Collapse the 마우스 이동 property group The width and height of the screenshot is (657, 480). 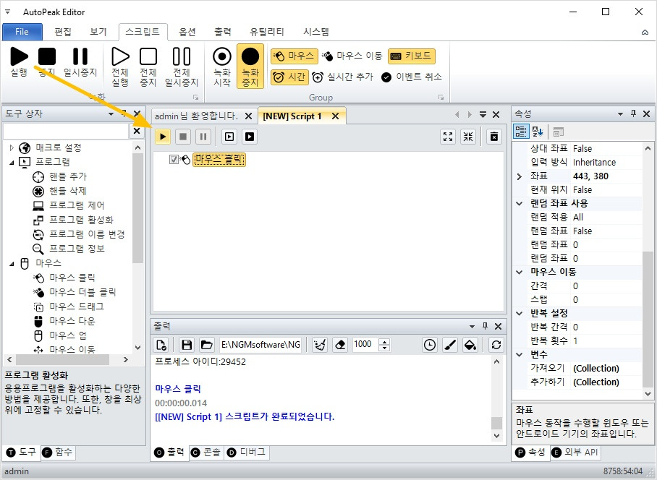[x=520, y=273]
